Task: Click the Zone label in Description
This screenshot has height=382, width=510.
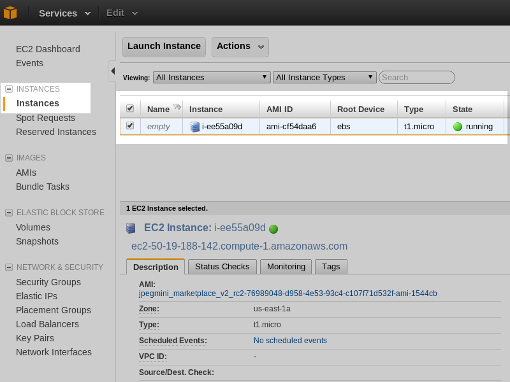Action: pyautogui.click(x=149, y=309)
